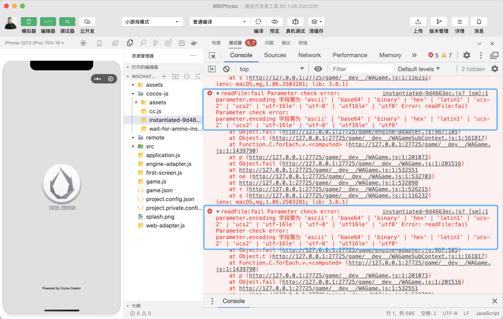Open the Default levels dropdown

(419, 69)
